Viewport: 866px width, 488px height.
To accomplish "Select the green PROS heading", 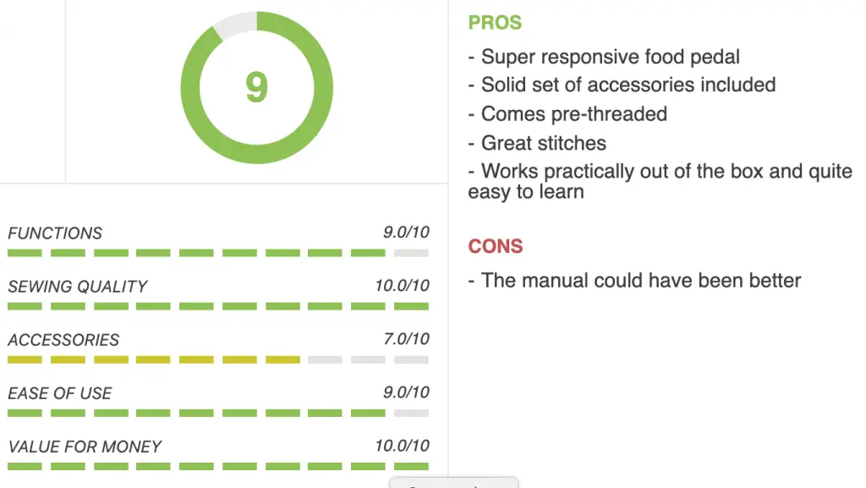I will (495, 23).
